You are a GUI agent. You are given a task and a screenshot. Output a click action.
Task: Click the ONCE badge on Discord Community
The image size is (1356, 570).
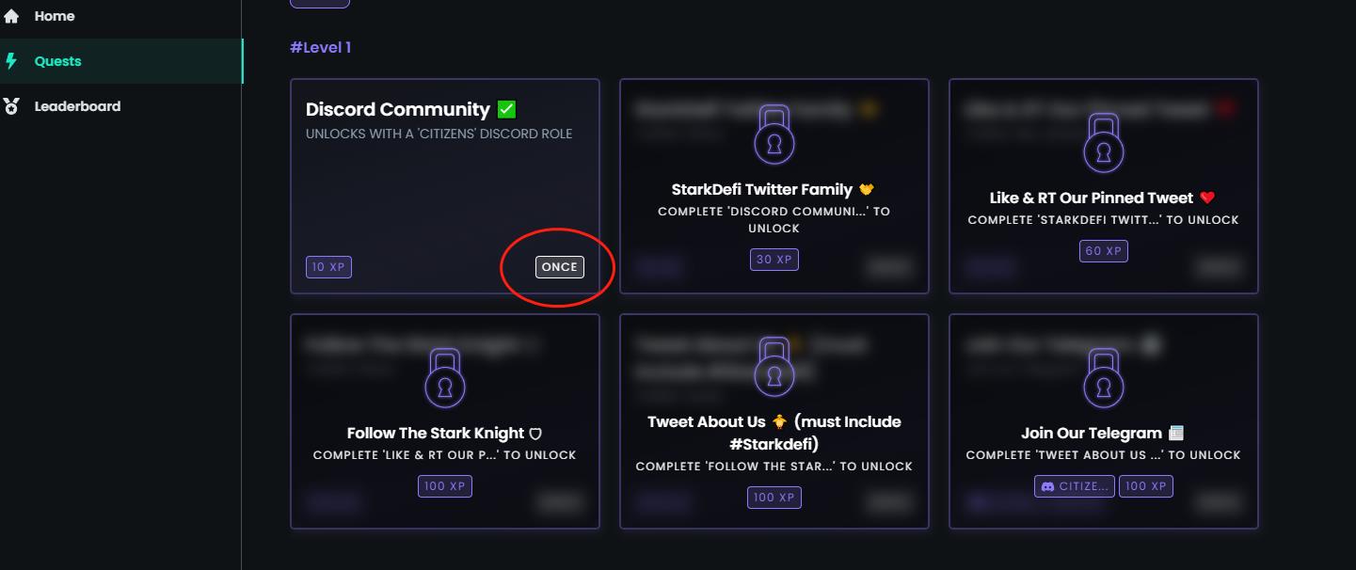[559, 267]
